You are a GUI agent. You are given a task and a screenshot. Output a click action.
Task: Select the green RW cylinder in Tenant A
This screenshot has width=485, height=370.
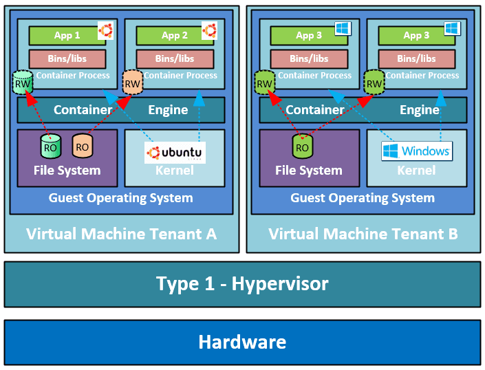click(x=21, y=83)
